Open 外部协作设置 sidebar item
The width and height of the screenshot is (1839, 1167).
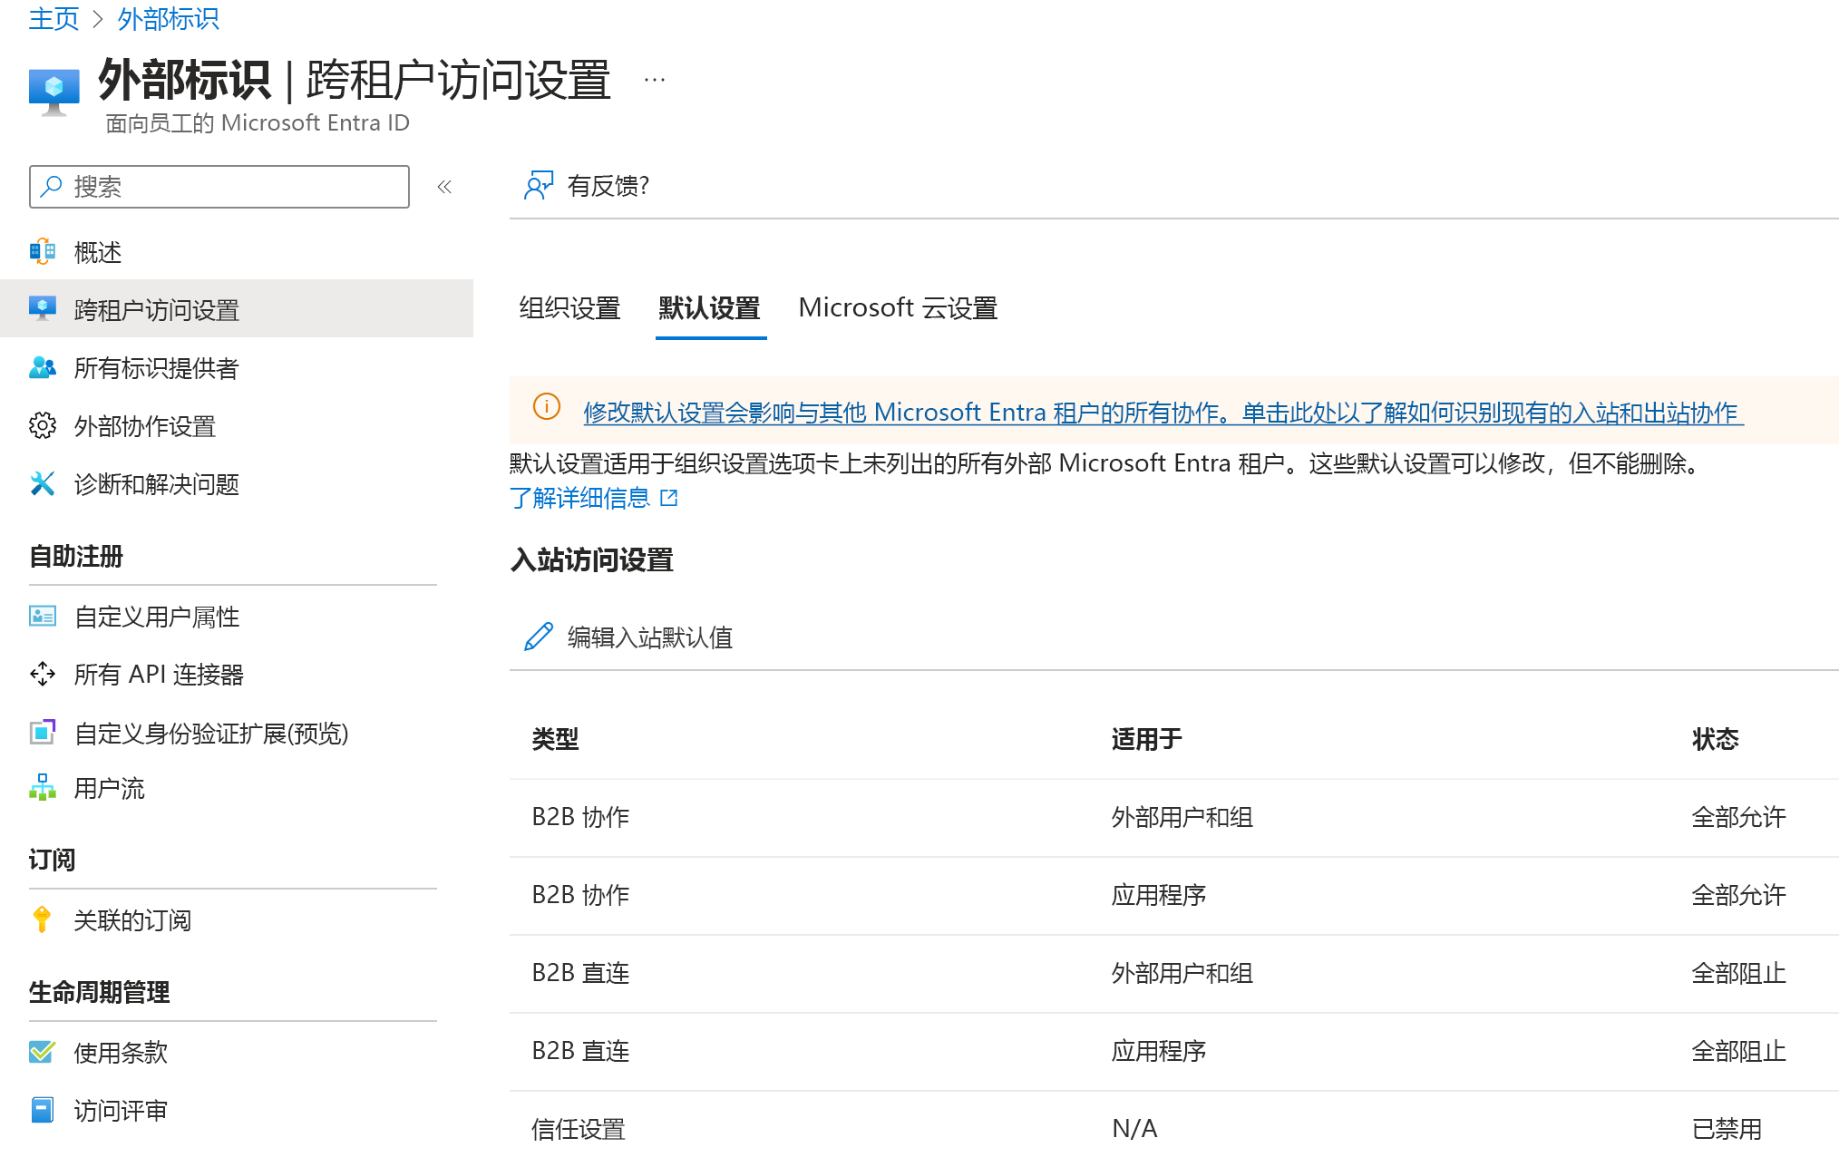(237, 425)
